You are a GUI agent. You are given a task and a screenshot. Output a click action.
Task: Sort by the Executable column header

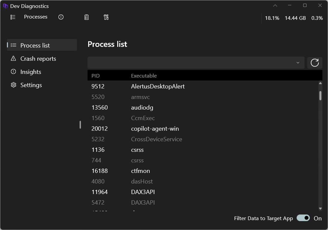[x=144, y=76]
